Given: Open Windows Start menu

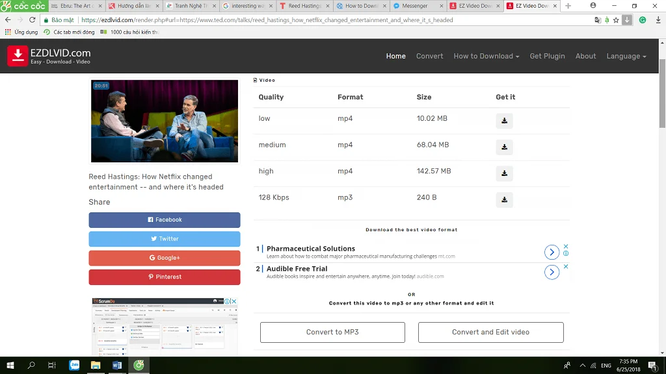Looking at the screenshot, I should [10, 365].
